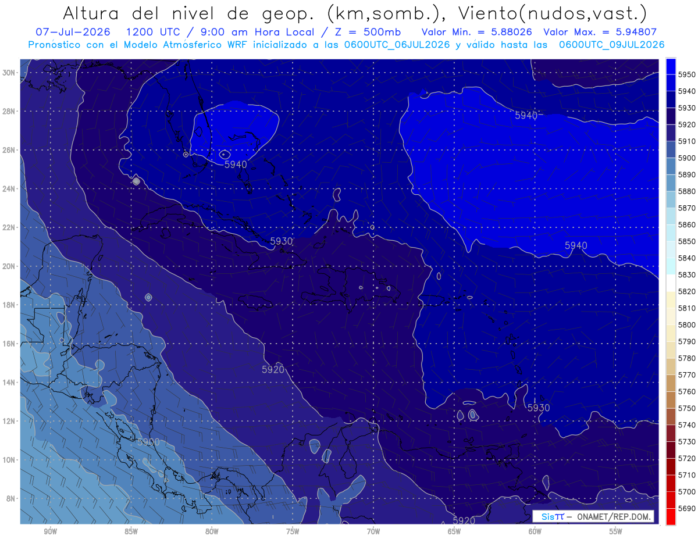
Task: Click colorbar legend value 5700
Action: 687,491
